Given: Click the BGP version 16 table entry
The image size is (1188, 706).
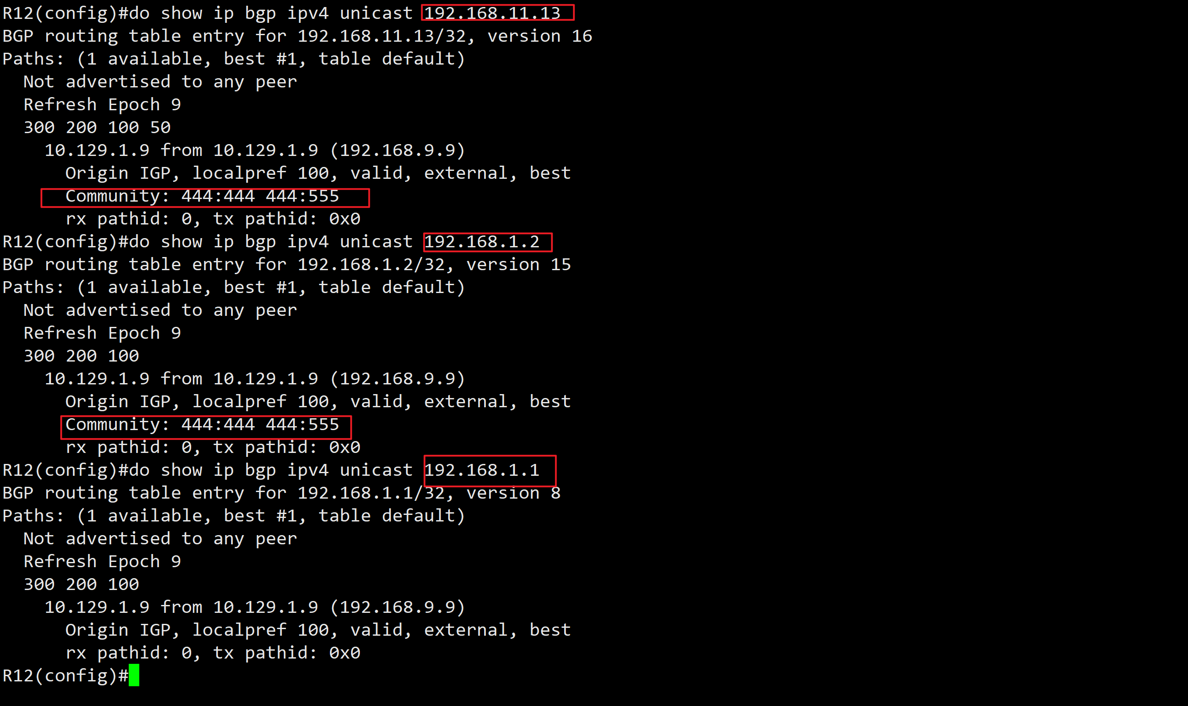Looking at the screenshot, I should click(x=297, y=35).
